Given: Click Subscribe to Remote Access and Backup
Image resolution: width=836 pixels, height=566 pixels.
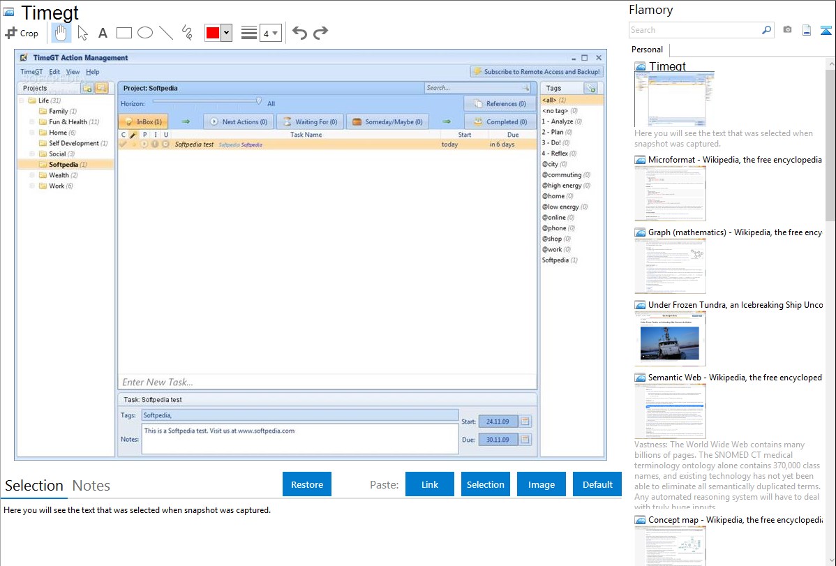Looking at the screenshot, I should (537, 71).
